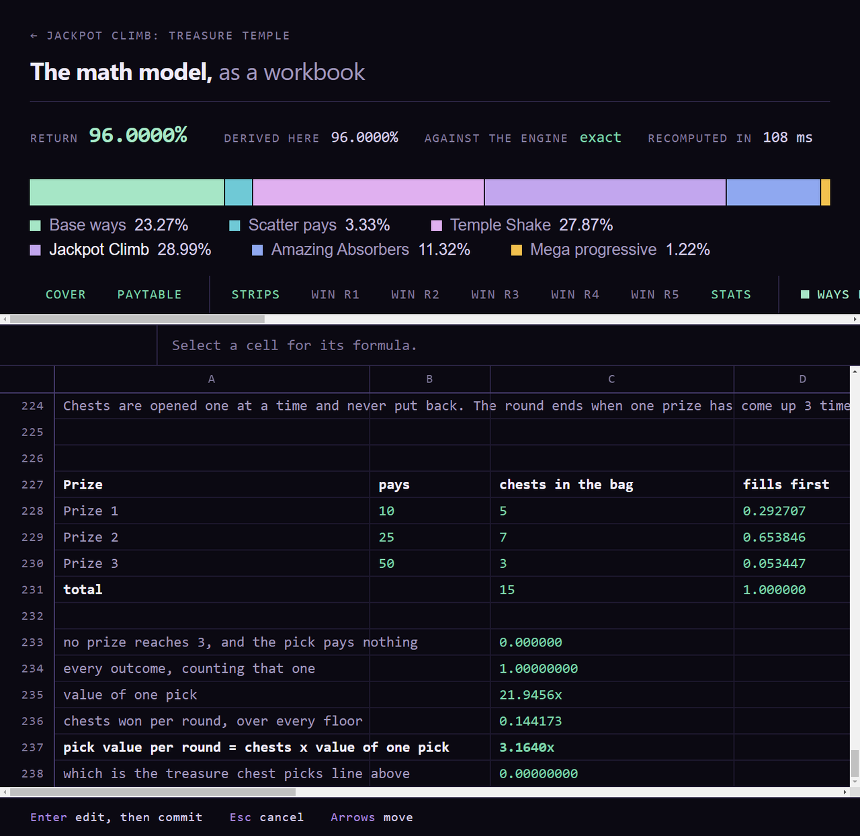Click the Mega progressive yellow bar segment
The width and height of the screenshot is (860, 836).
click(826, 192)
